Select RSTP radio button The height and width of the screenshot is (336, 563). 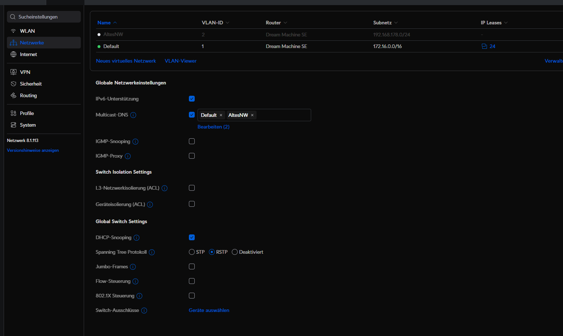pos(212,252)
